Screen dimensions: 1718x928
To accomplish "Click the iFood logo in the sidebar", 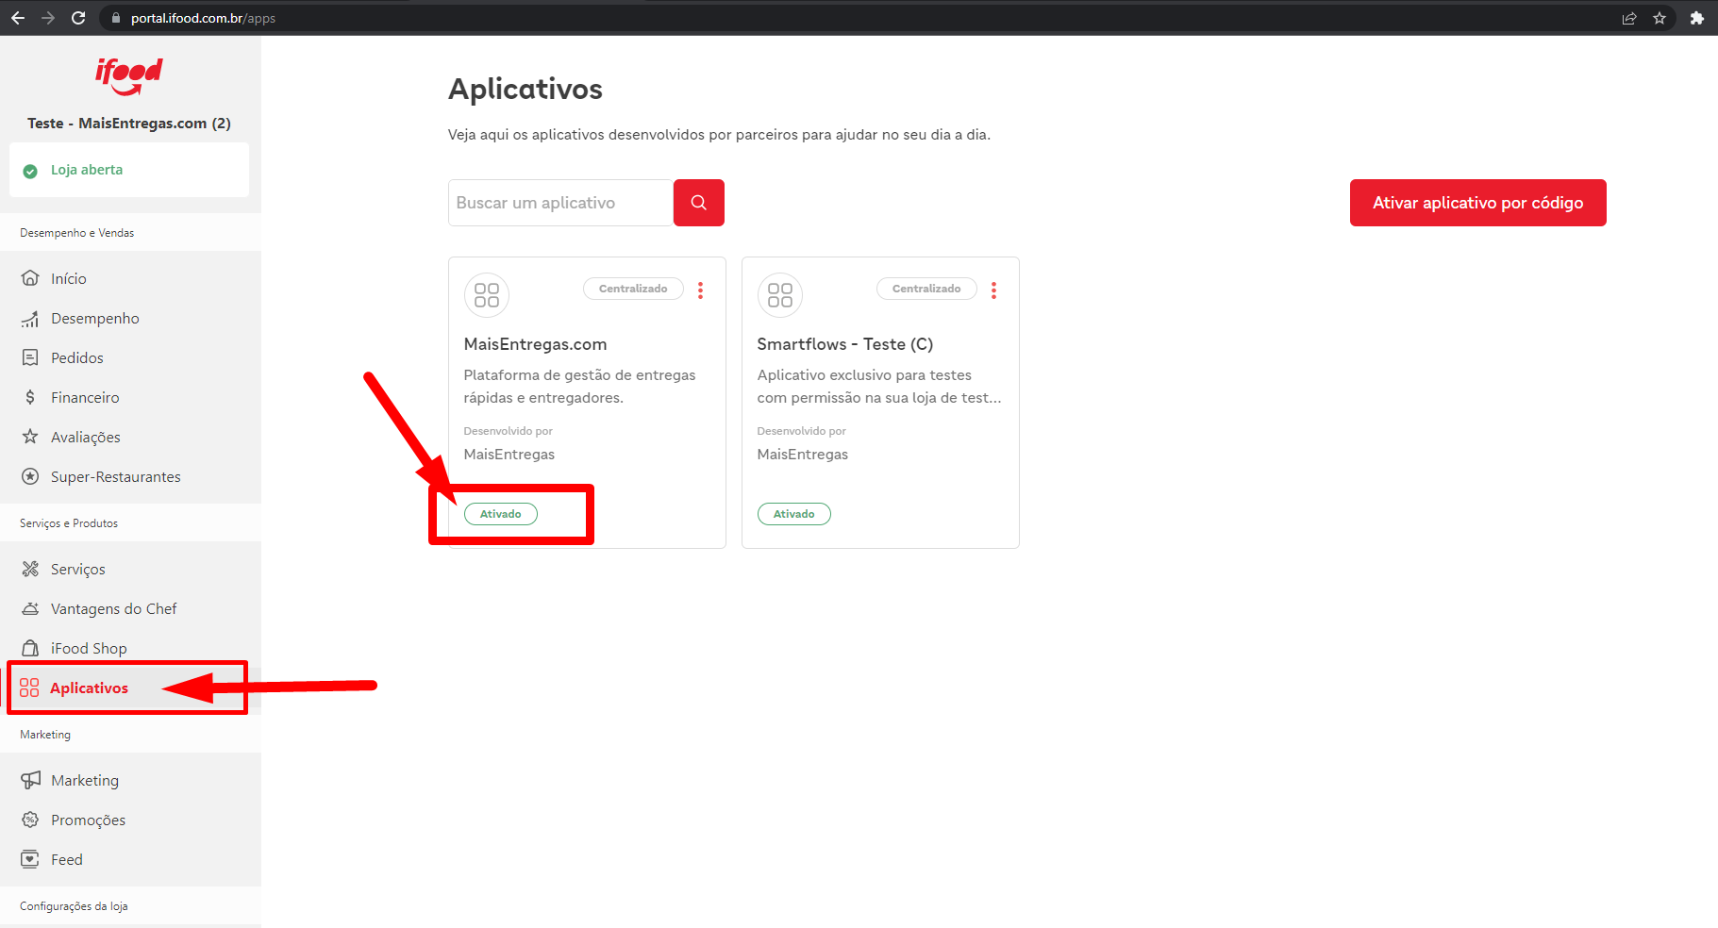I will (129, 75).
